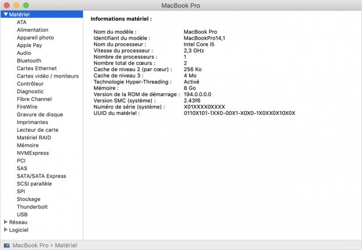Click the L2 cache value 256 Ko
This screenshot has height=250, width=362.
193,69
